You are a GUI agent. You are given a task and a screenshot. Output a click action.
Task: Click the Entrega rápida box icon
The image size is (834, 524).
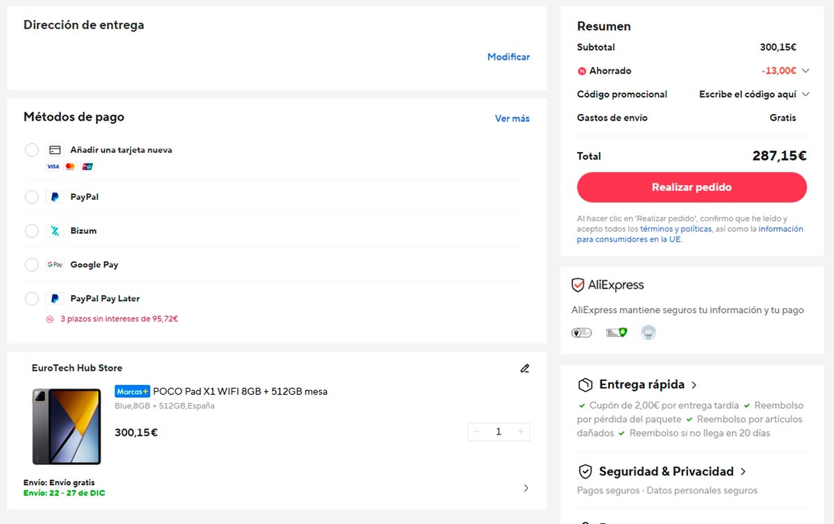click(585, 384)
